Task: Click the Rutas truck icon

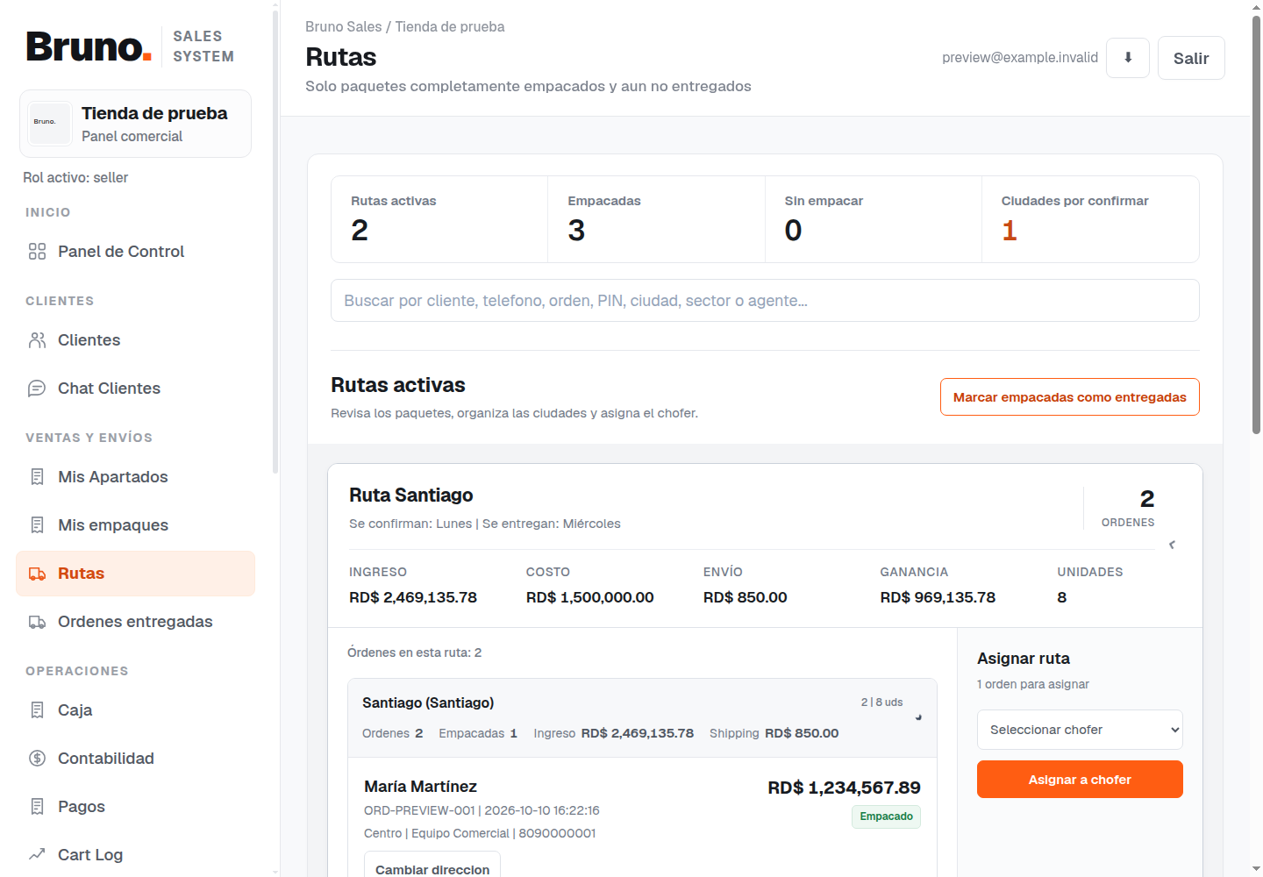Action: coord(37,574)
